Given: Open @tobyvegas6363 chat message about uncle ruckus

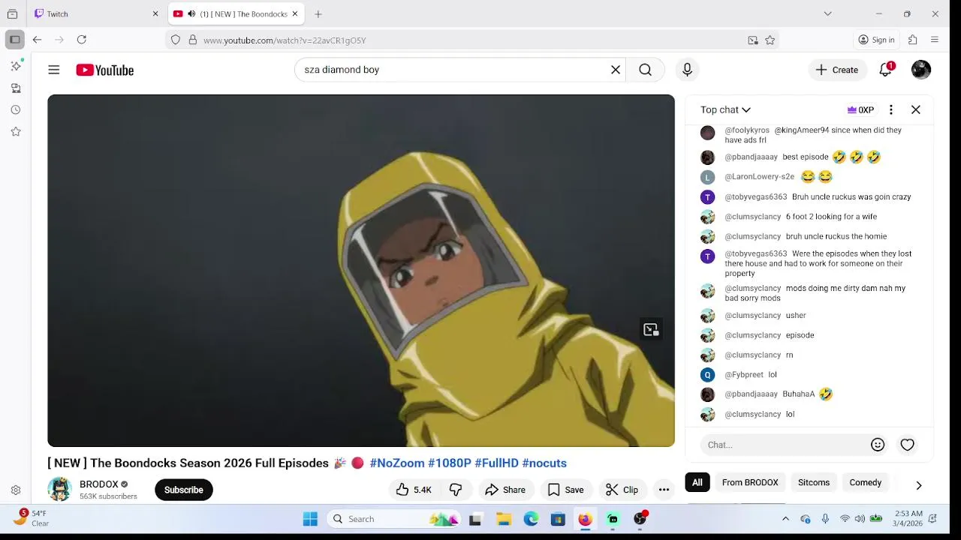Looking at the screenshot, I should [851, 197].
